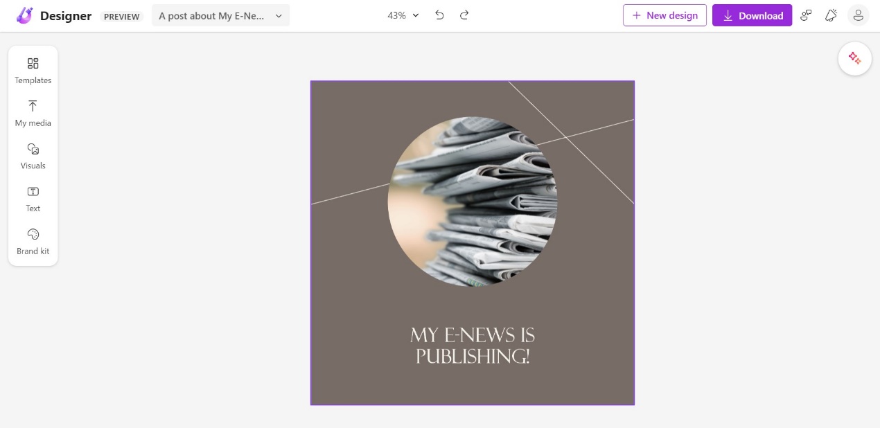Select the MY E-NEWS IS PUBLISHING! headline text
The height and width of the screenshot is (428, 880).
coord(473,346)
